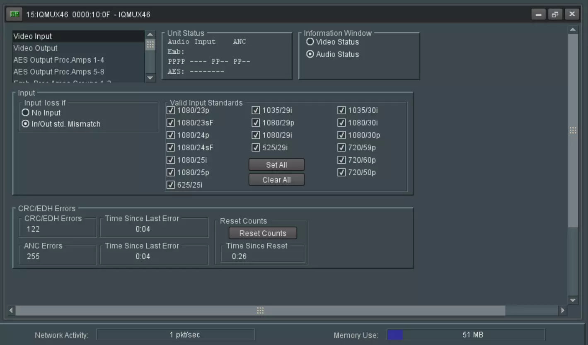Select the Audio Status radio button

coord(310,54)
